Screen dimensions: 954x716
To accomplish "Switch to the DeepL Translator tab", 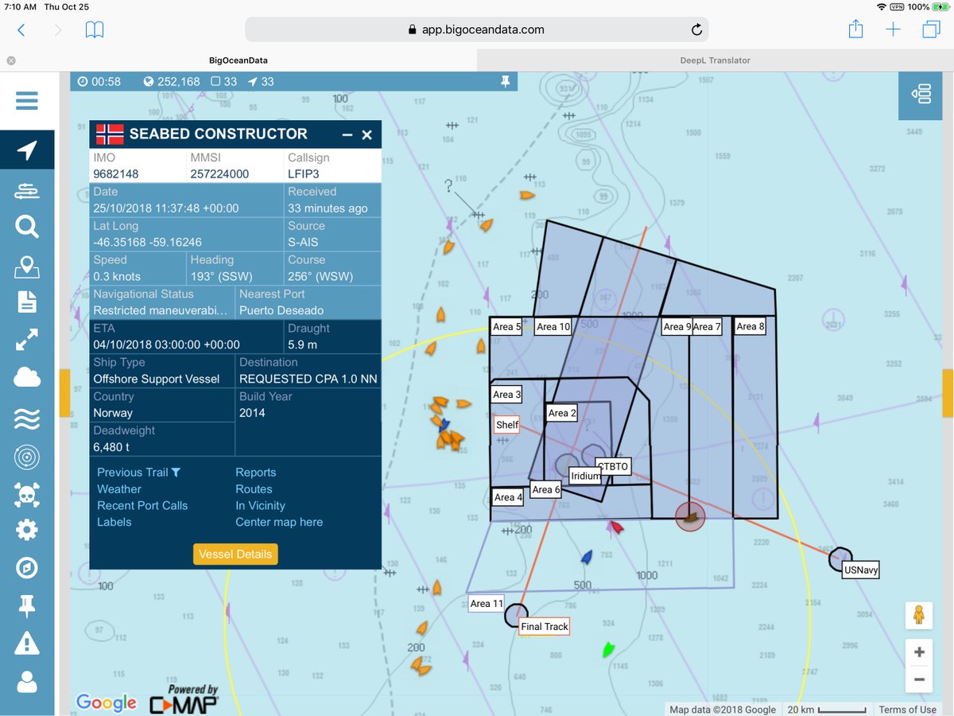I will (715, 60).
